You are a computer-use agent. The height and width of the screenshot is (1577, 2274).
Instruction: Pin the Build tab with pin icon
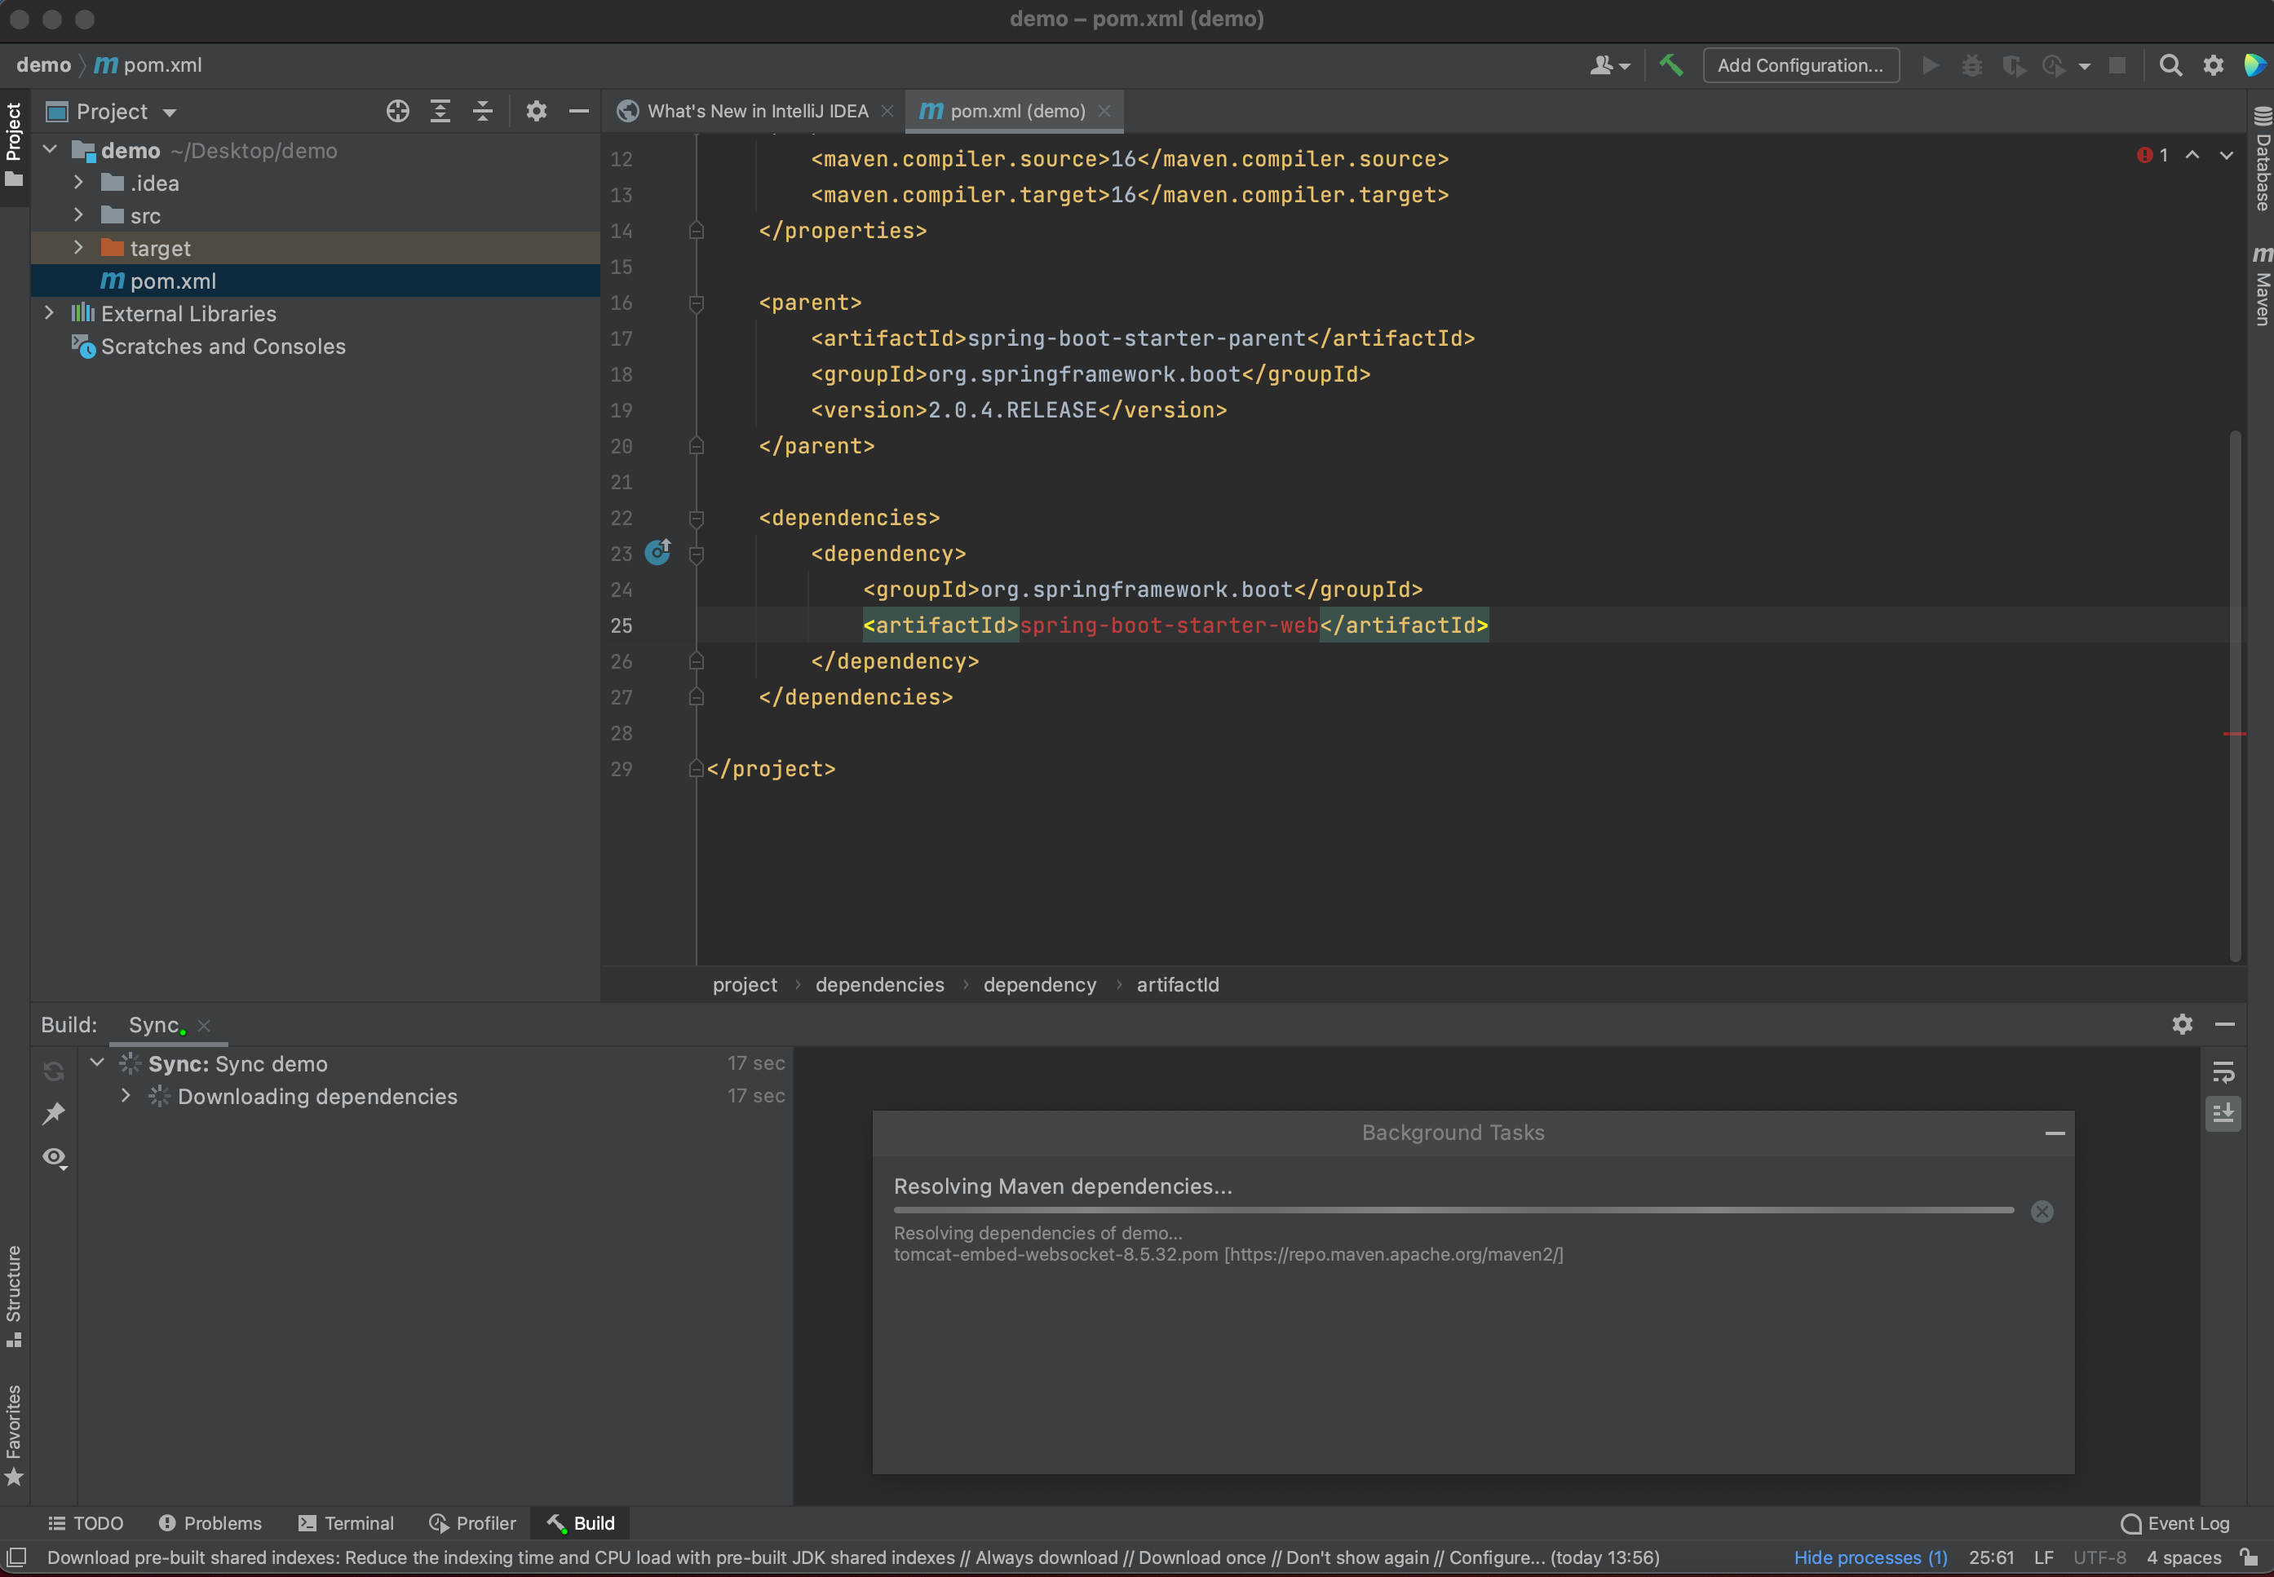click(x=53, y=1114)
